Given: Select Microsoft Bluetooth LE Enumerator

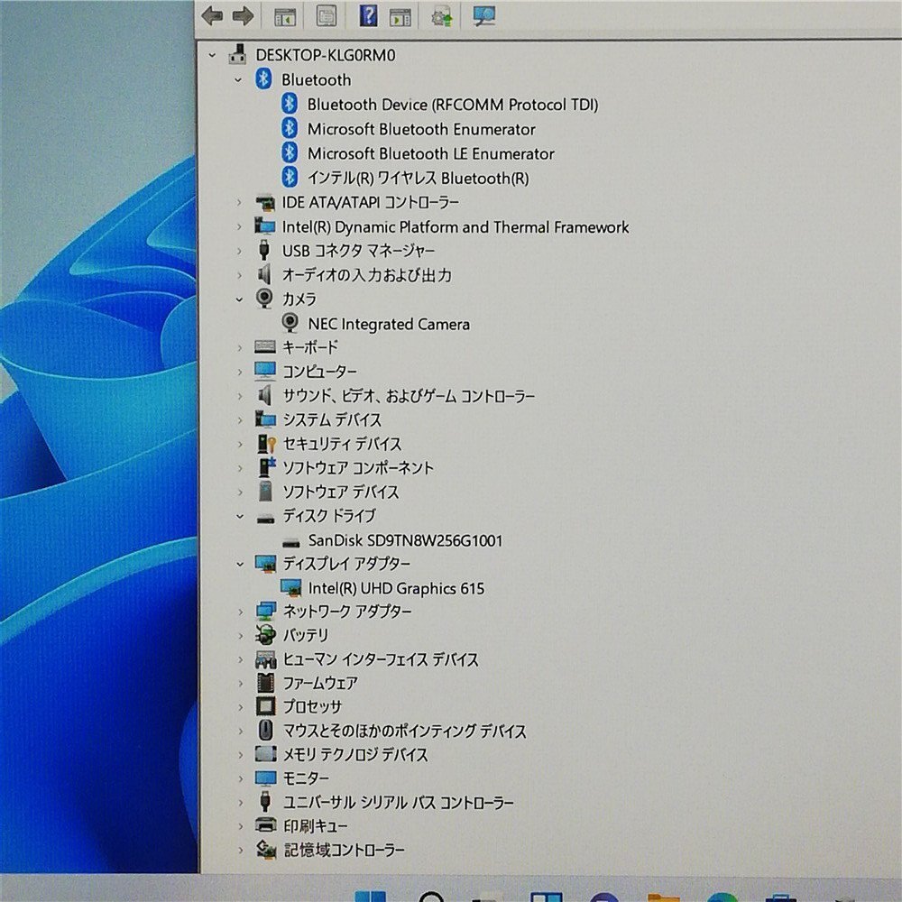Looking at the screenshot, I should [431, 153].
